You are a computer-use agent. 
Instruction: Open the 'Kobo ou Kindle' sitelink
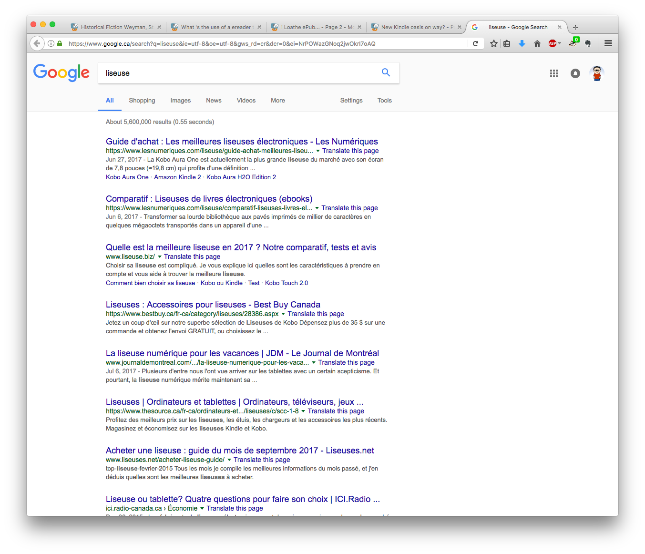(222, 283)
